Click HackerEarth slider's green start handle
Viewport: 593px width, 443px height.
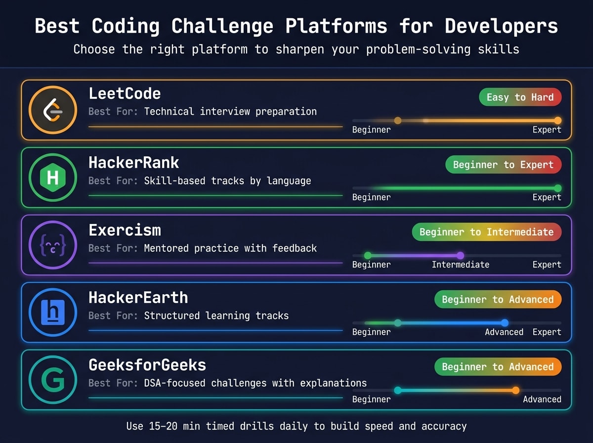click(398, 323)
